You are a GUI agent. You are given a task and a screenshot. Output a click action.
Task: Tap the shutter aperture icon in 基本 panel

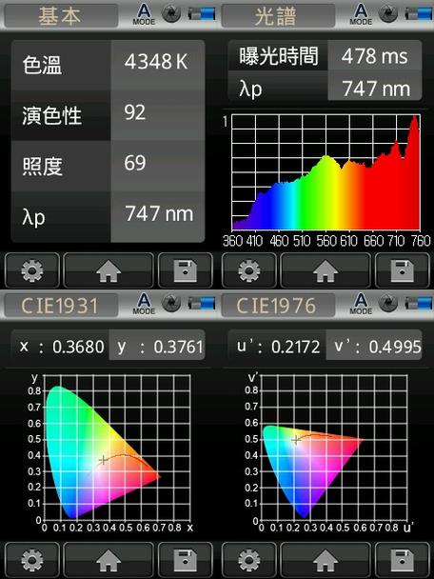(x=171, y=14)
